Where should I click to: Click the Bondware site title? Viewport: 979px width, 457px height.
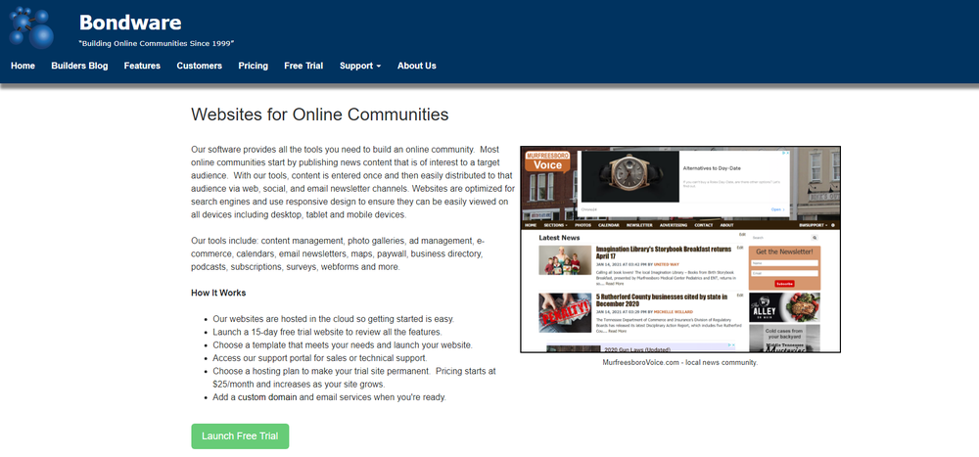[130, 23]
